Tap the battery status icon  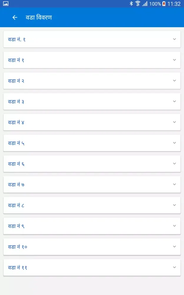point(164,4)
